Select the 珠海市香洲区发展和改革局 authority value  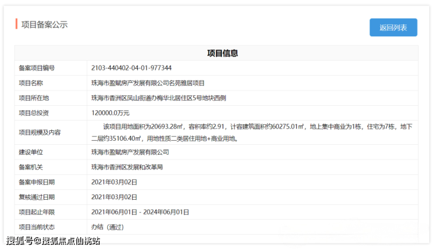(x=127, y=167)
